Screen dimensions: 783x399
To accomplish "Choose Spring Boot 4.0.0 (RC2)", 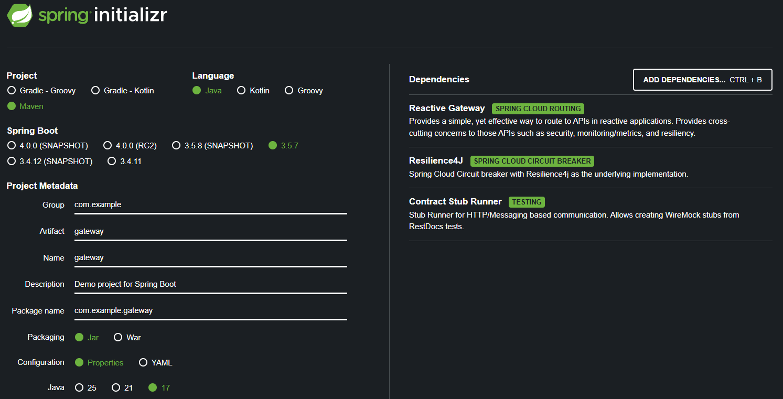I will 130,146.
